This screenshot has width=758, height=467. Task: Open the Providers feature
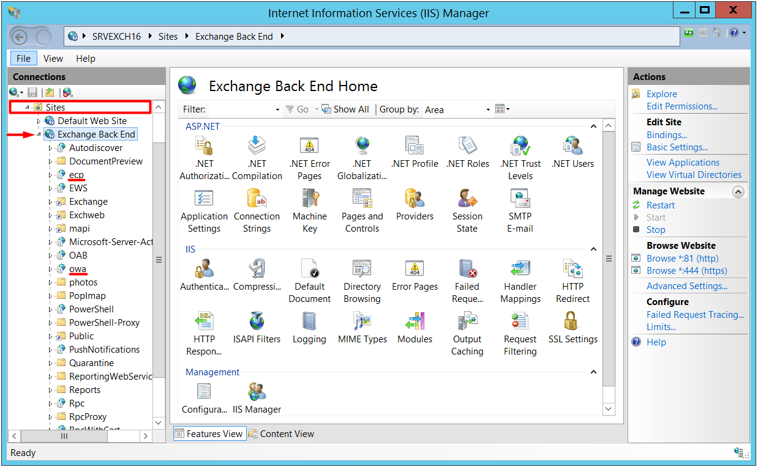pyautogui.click(x=415, y=205)
